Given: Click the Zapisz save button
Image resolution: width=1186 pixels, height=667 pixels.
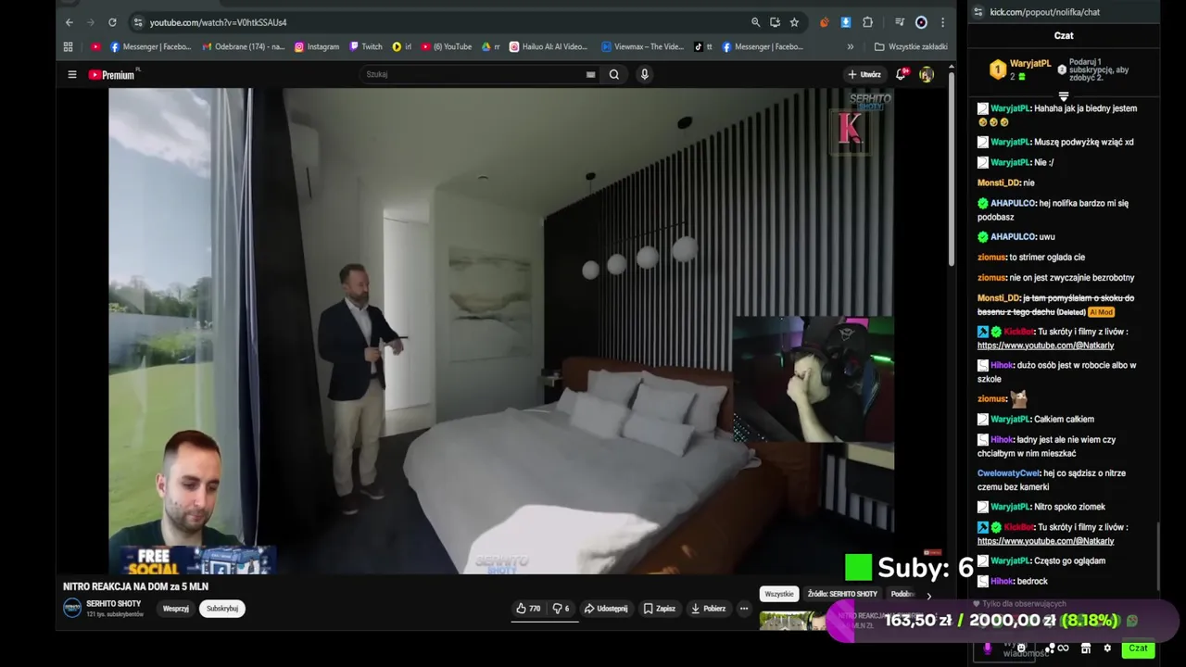Looking at the screenshot, I should click(660, 609).
